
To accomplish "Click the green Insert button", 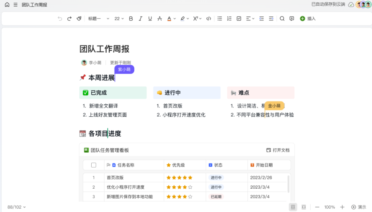I will click(308, 19).
